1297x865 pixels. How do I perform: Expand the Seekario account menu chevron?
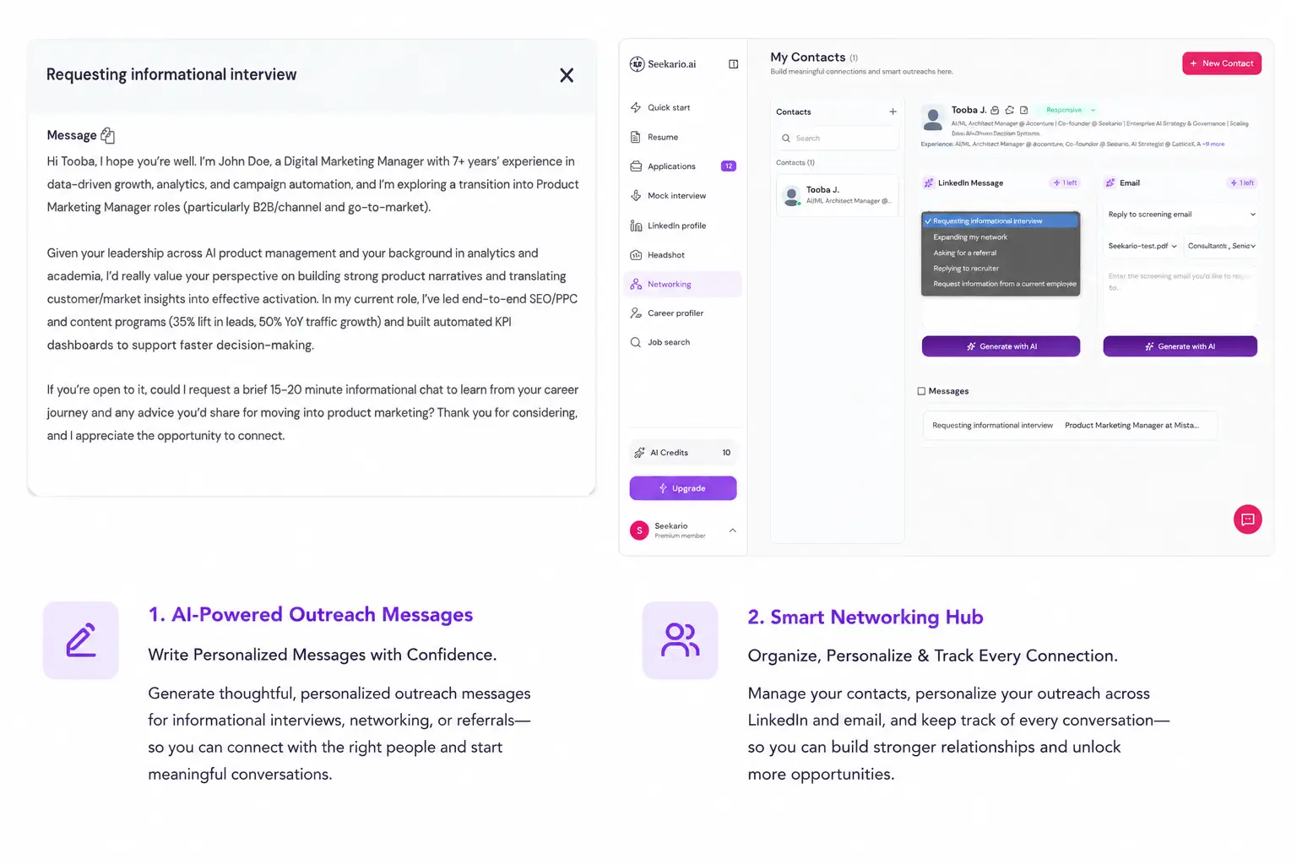(732, 530)
